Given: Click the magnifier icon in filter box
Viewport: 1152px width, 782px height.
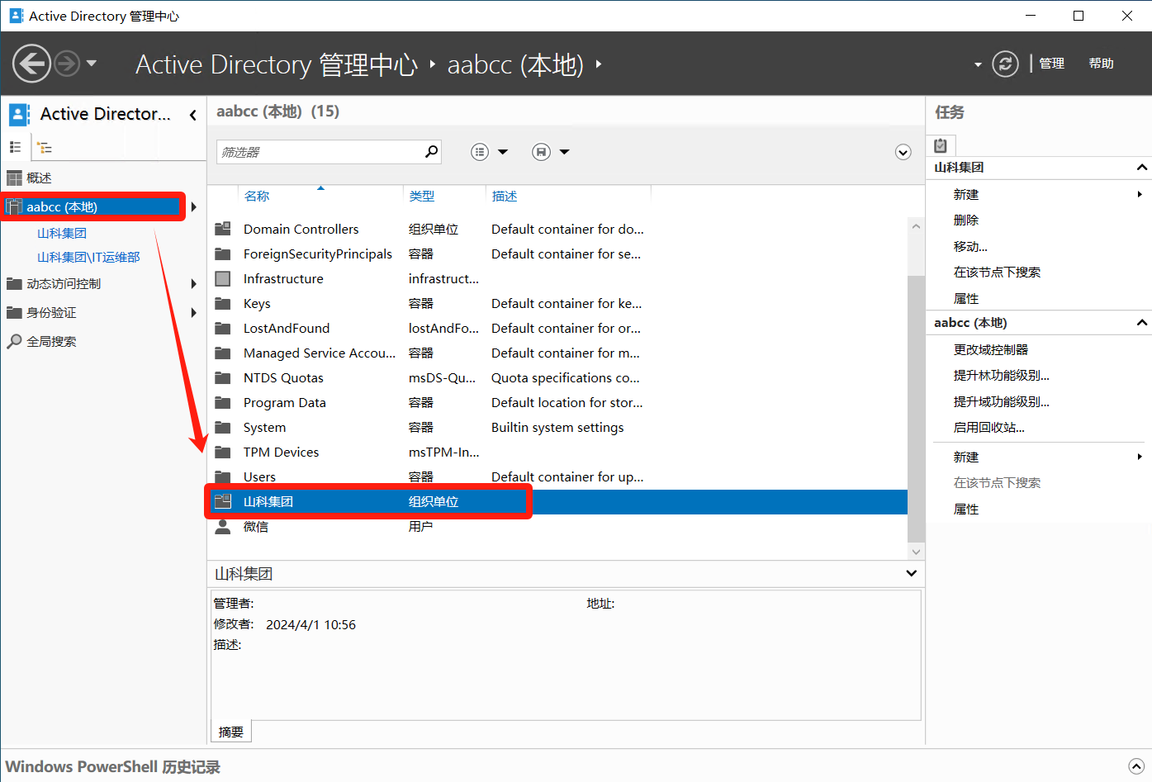Looking at the screenshot, I should coord(431,152).
